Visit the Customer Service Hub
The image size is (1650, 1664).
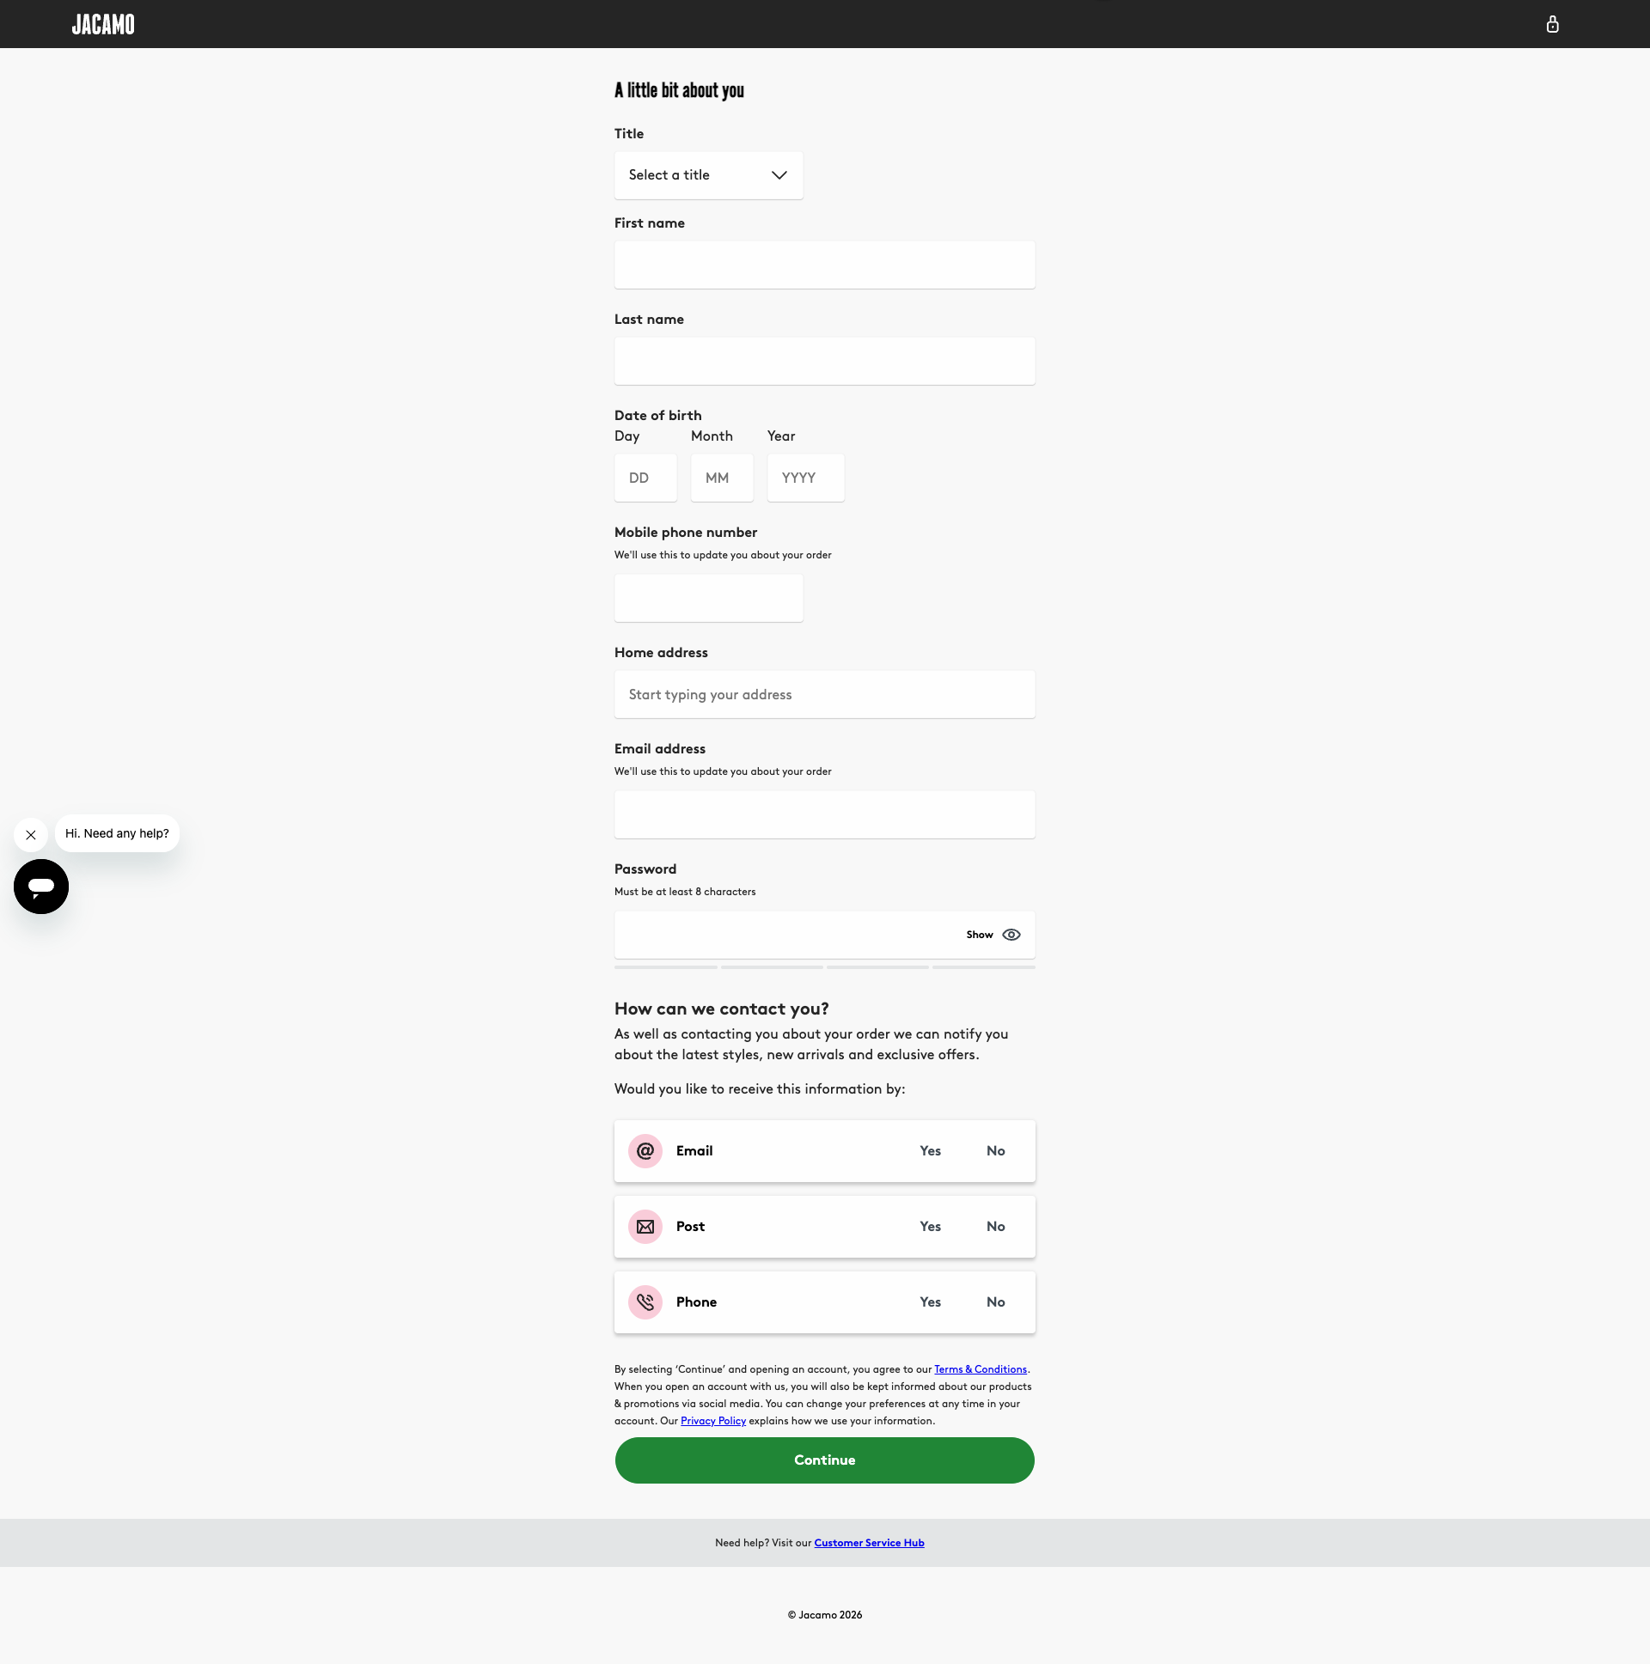(x=869, y=1543)
